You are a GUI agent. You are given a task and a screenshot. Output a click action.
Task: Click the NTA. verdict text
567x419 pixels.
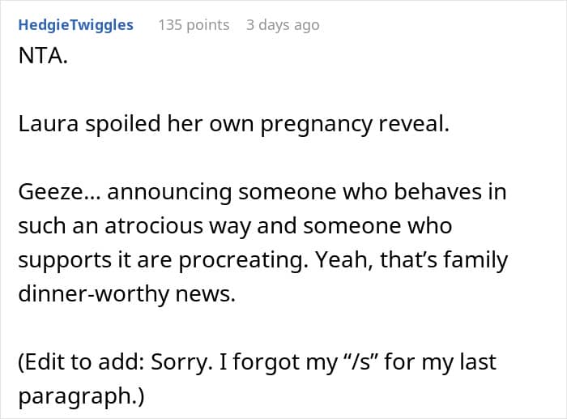pos(43,56)
